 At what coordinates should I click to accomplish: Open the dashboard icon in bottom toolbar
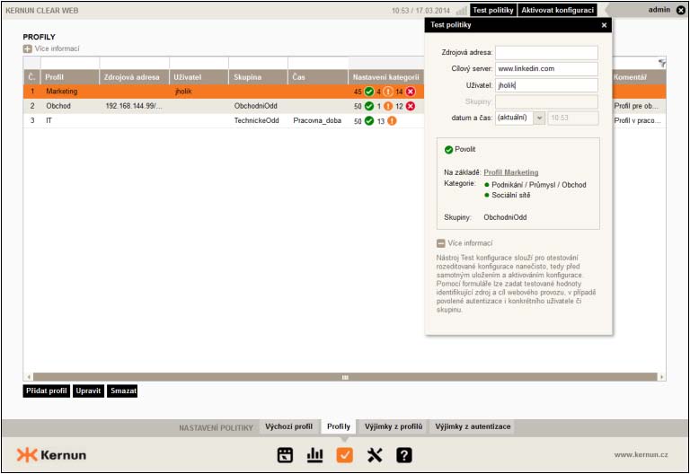click(x=285, y=455)
